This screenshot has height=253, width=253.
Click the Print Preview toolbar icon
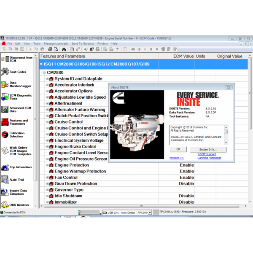click(x=56, y=49)
